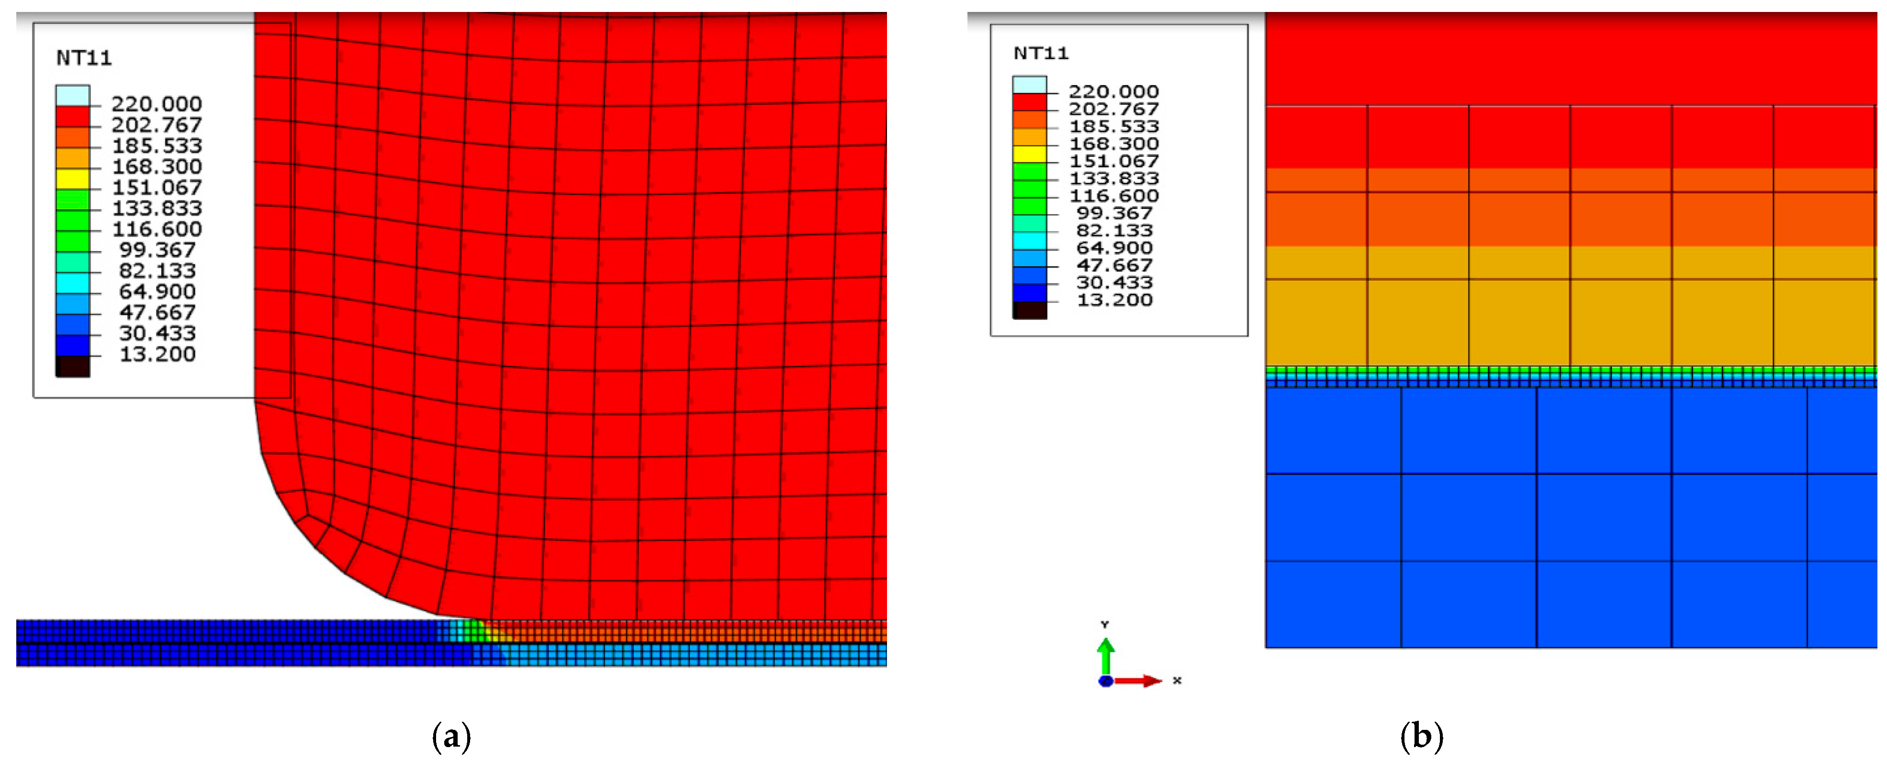Click the 116.600 label in the right legend
The image size is (1887, 771).
[x=1114, y=196]
